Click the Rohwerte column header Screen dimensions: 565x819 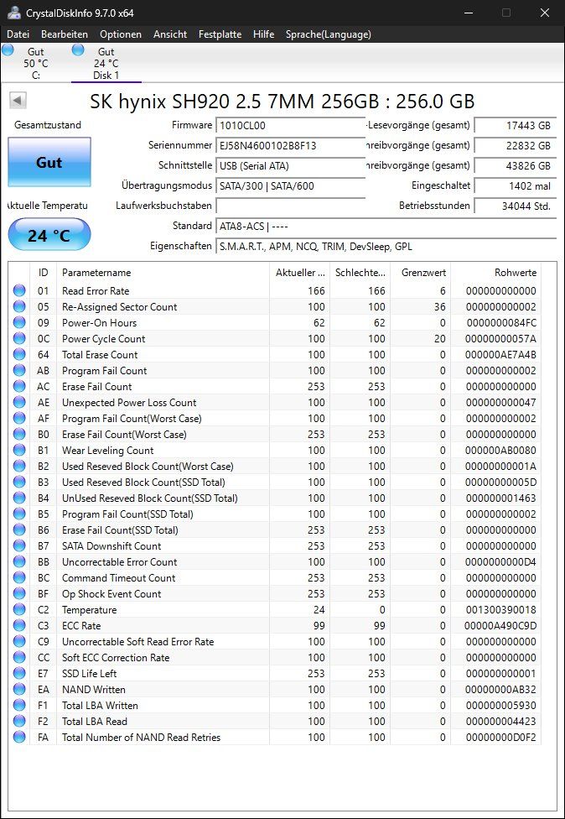(x=496, y=273)
